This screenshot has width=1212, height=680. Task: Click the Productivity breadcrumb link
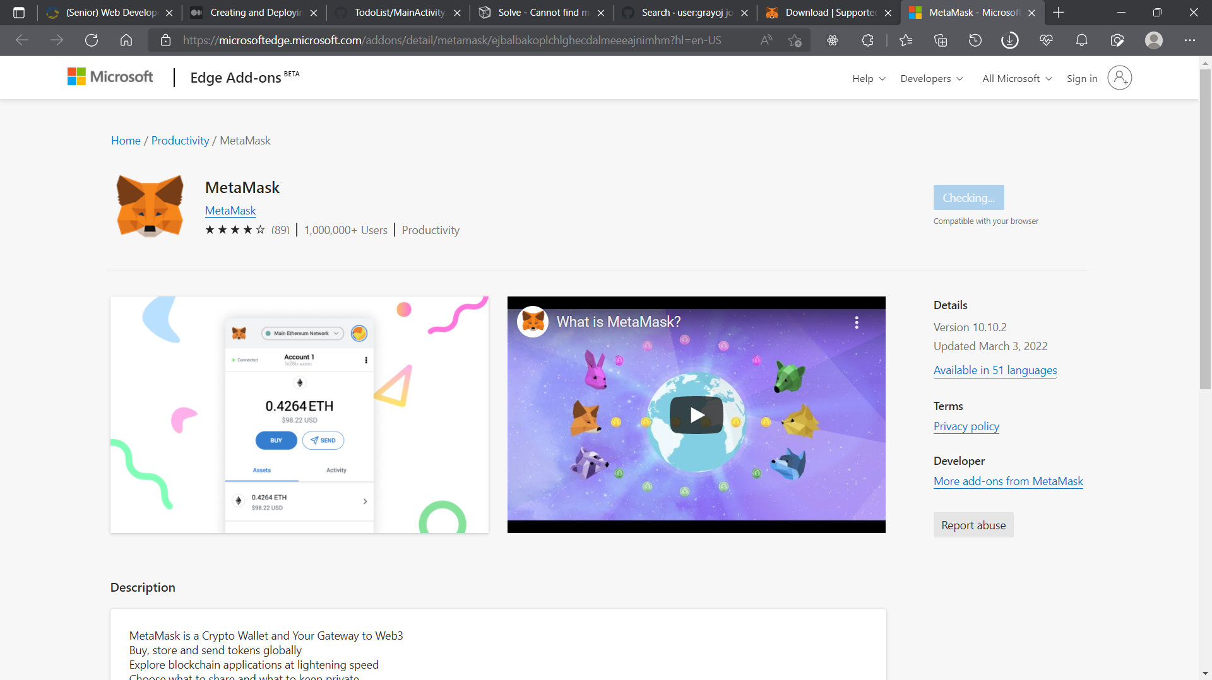tap(180, 141)
